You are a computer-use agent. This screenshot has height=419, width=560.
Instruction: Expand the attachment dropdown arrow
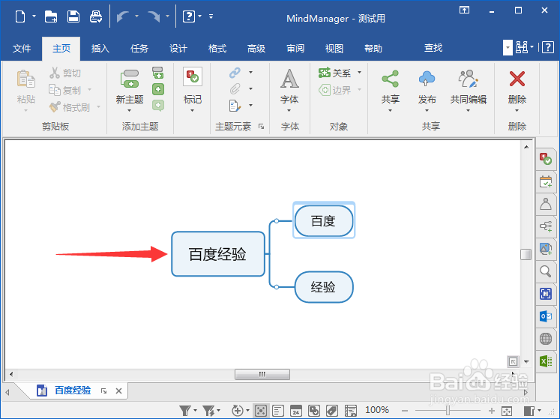(x=250, y=88)
